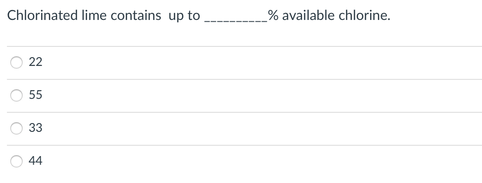Click empty space in the 22 answer row
The width and height of the screenshot is (482, 183).
(261, 63)
